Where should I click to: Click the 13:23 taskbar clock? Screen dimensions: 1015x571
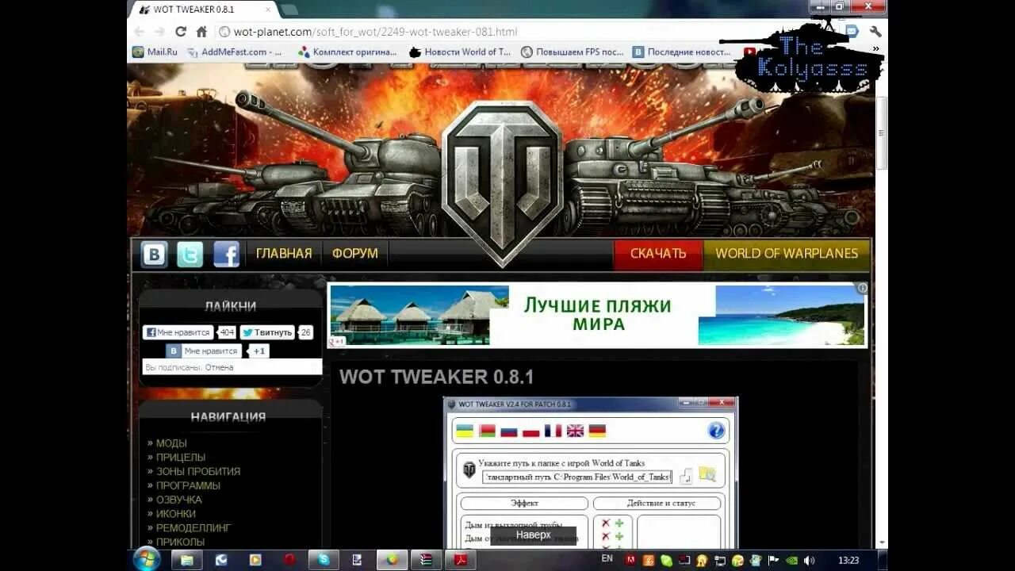(x=848, y=560)
